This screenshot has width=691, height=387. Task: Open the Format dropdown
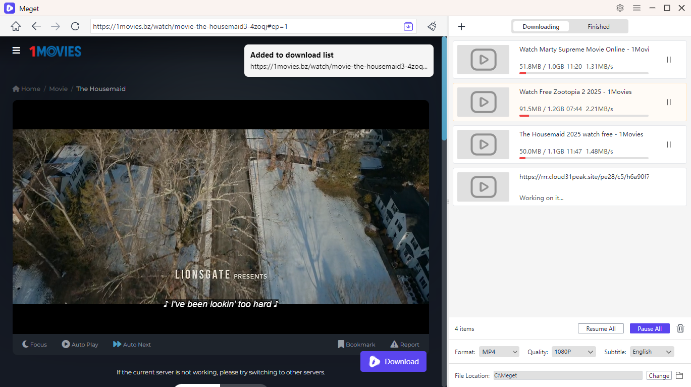click(499, 352)
